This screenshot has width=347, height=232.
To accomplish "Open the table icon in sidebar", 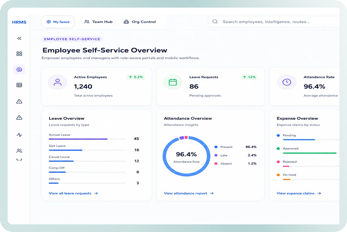I will point(19,85).
